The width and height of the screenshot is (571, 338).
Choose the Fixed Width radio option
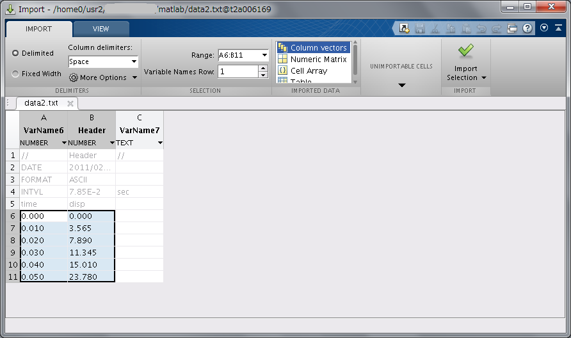click(x=15, y=74)
